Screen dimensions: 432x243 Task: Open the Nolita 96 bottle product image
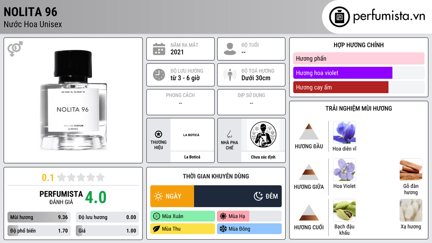tap(73, 100)
